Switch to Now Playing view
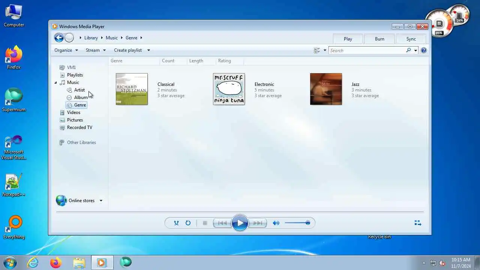The image size is (480, 270). [x=418, y=223]
